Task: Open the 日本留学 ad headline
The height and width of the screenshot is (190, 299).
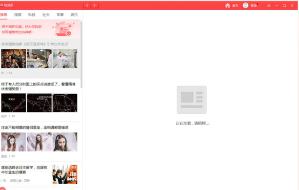Action: (24, 170)
